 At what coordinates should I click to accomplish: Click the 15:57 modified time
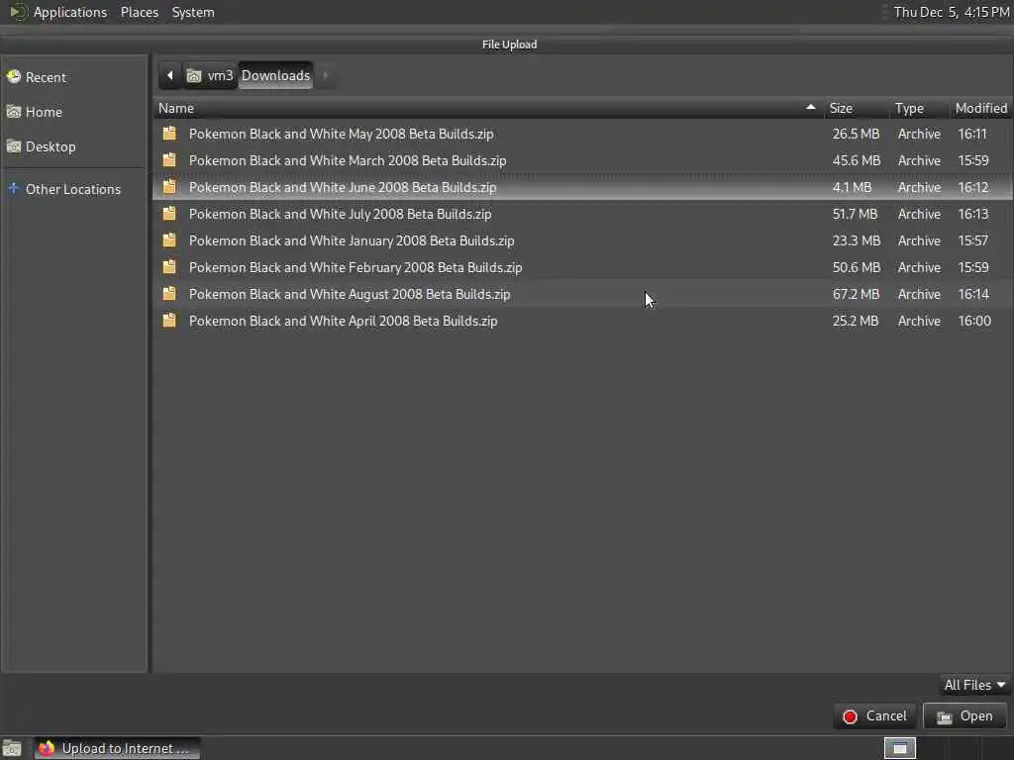pos(972,240)
